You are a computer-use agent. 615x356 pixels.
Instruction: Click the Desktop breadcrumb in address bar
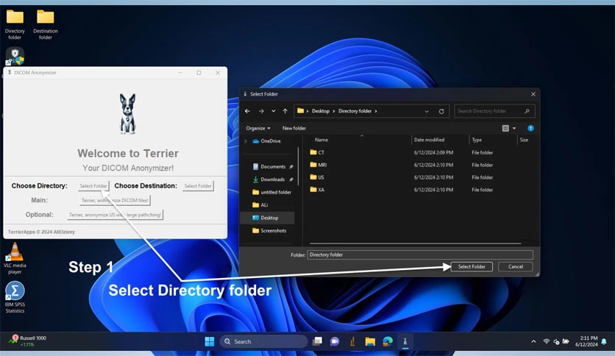pyautogui.click(x=321, y=111)
